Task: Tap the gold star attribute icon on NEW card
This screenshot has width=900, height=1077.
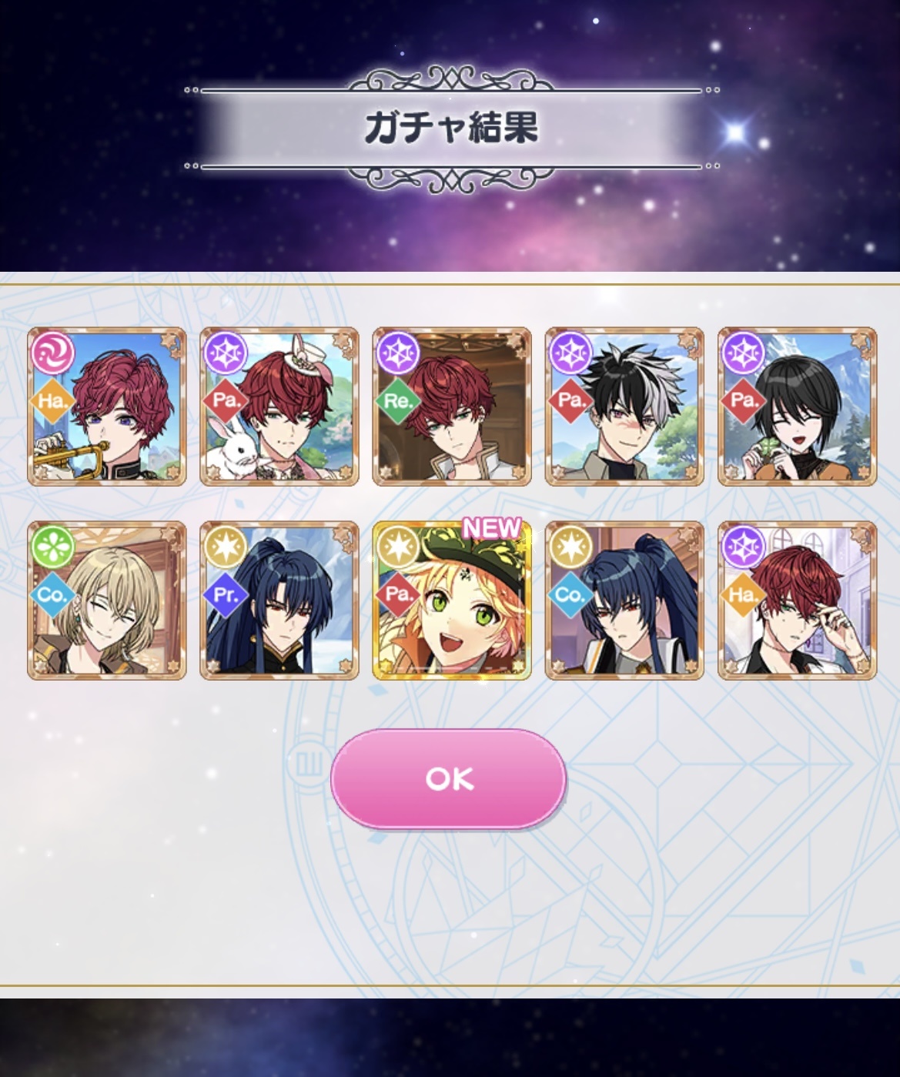Action: click(x=398, y=547)
